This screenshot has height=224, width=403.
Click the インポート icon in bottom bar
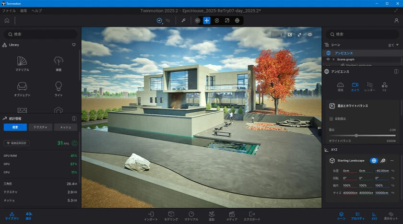click(x=151, y=216)
